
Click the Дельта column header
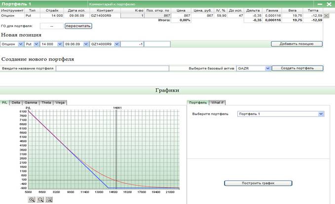click(x=253, y=10)
